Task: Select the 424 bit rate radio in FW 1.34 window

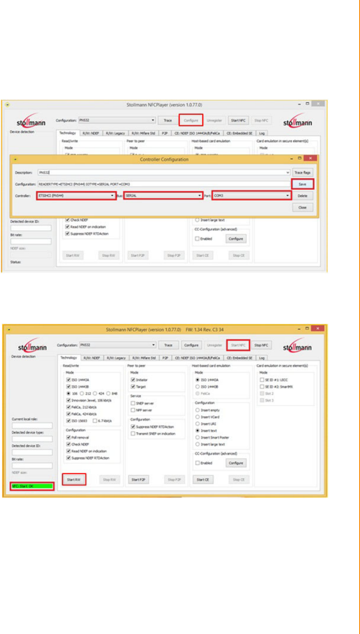Action: [x=95, y=393]
